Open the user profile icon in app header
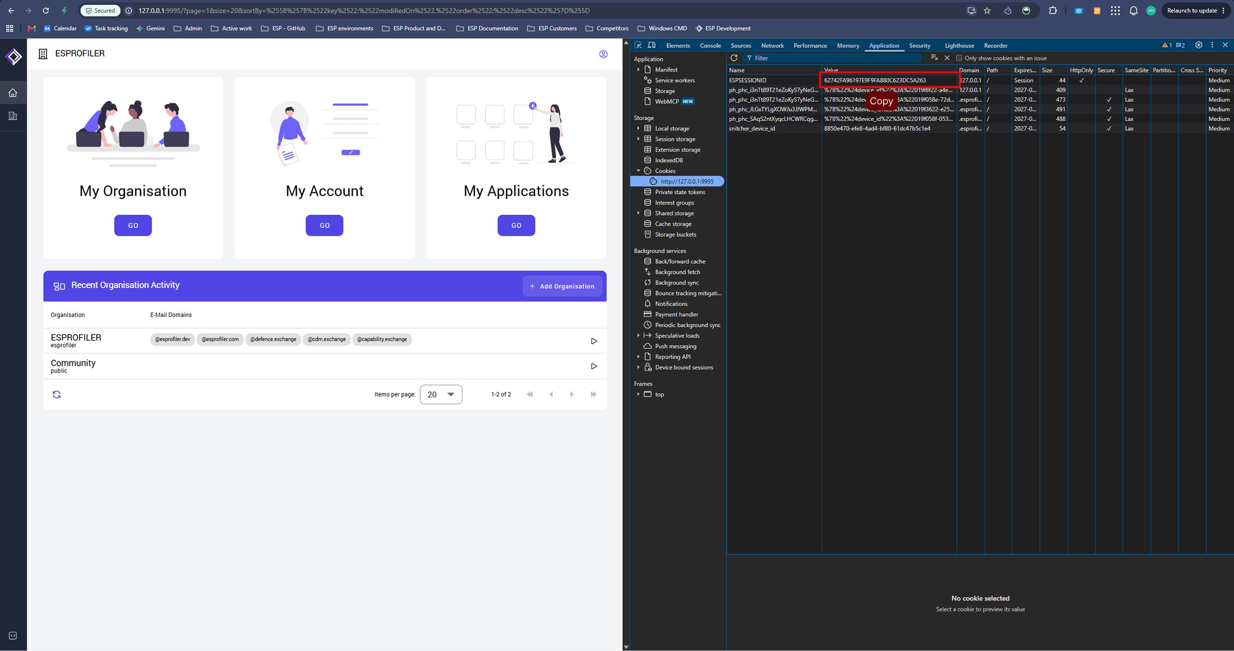The width and height of the screenshot is (1234, 651). 603,54
